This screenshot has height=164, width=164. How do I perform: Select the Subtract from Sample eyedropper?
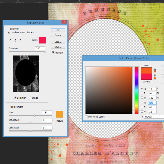20,40
